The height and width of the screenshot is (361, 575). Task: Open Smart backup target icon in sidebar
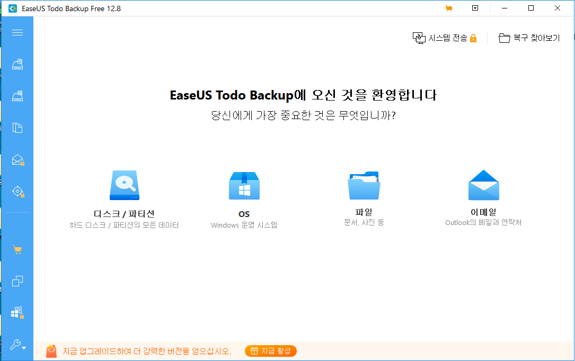point(18,192)
